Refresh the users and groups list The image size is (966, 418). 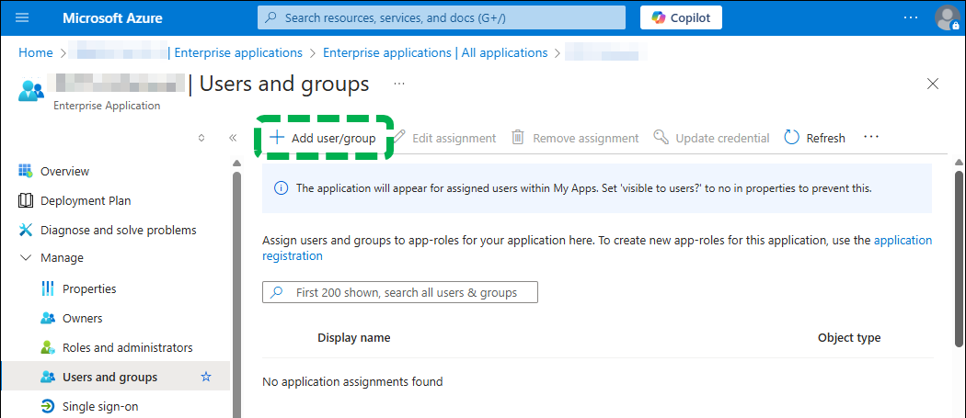pyautogui.click(x=814, y=138)
